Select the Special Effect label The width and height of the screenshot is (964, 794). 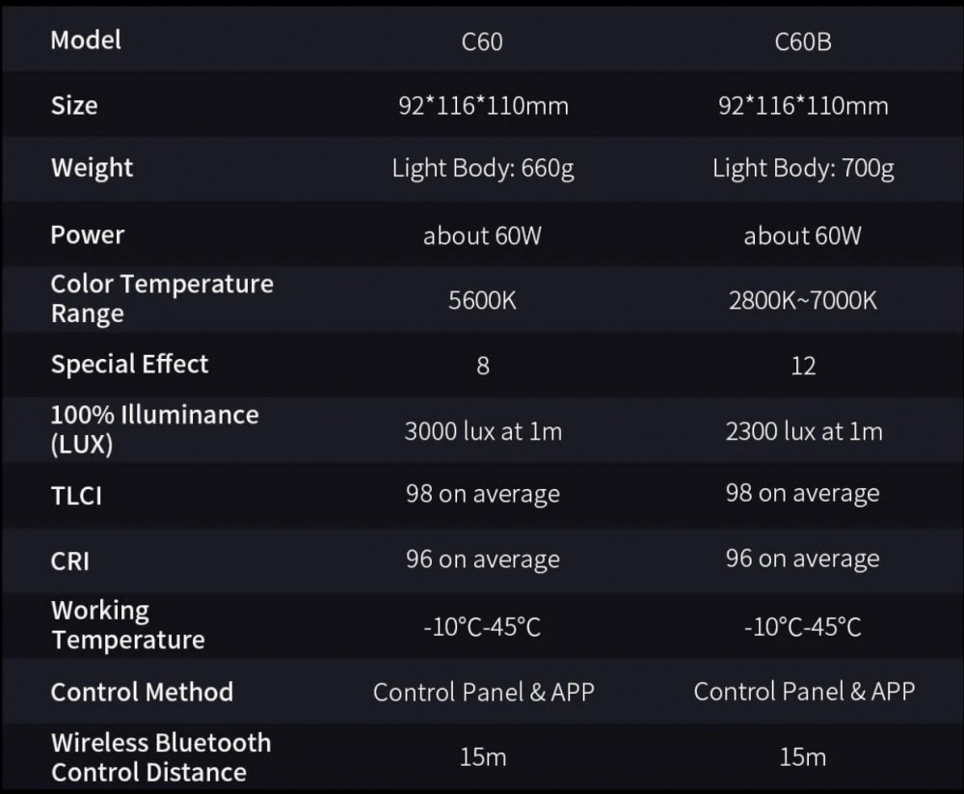[x=130, y=365]
